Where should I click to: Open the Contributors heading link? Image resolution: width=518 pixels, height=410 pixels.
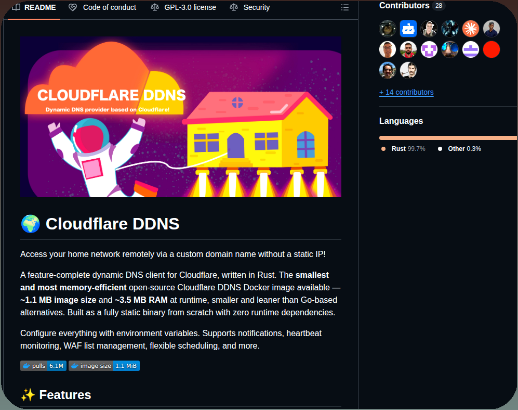(x=404, y=6)
